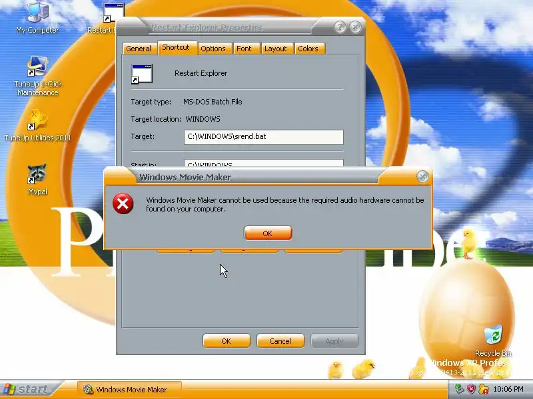Select Windows Movie Maker taskbar button

[x=129, y=390]
